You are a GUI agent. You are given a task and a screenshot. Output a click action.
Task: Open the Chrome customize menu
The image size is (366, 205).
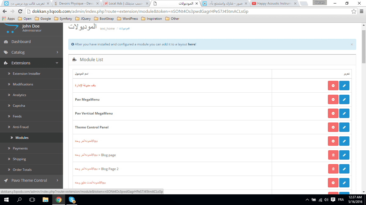[361, 11]
